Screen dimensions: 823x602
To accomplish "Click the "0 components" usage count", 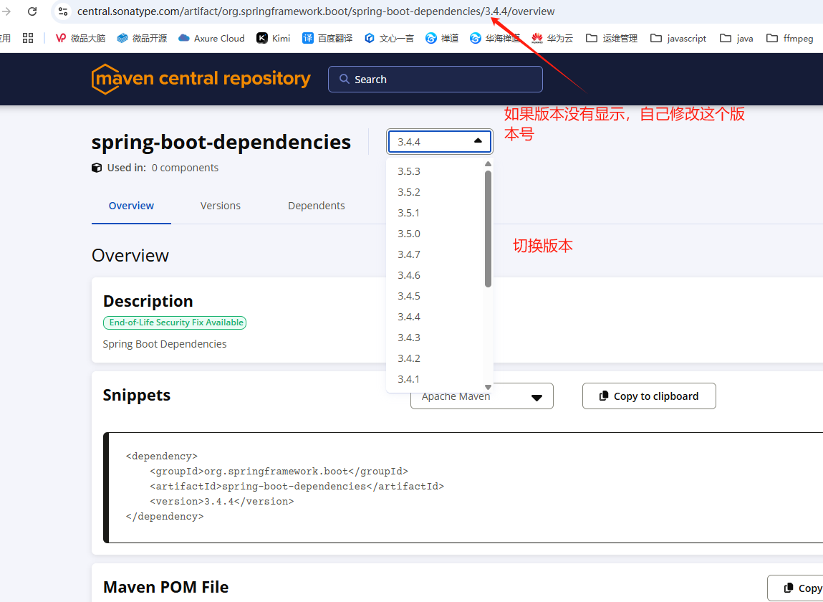I will click(185, 168).
